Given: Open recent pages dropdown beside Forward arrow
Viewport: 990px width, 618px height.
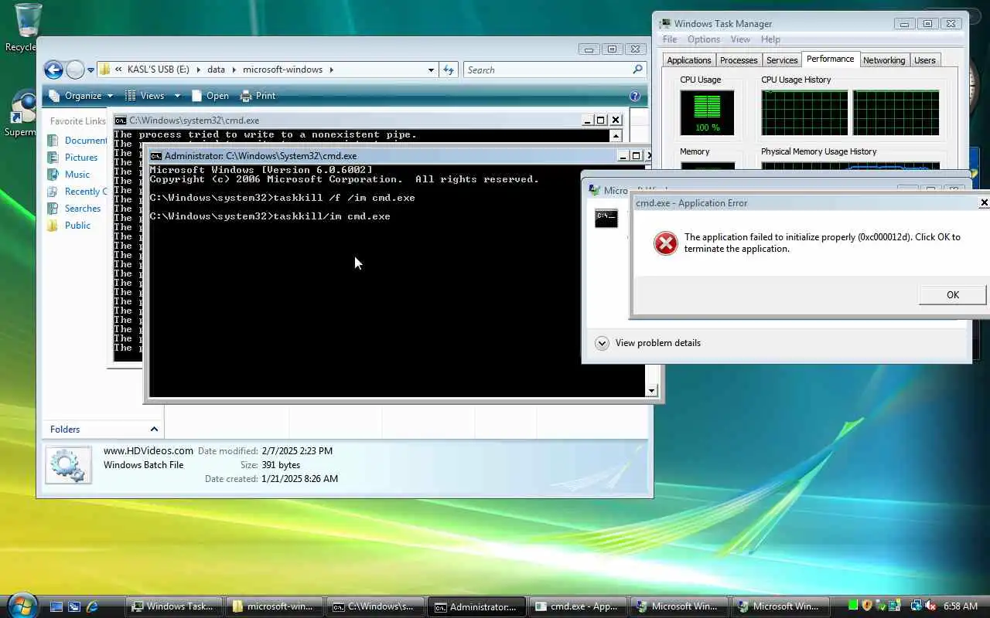Looking at the screenshot, I should [90, 70].
